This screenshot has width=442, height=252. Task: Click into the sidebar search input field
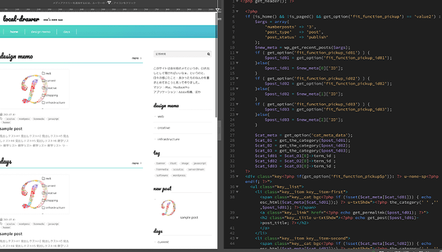pyautogui.click(x=178, y=54)
